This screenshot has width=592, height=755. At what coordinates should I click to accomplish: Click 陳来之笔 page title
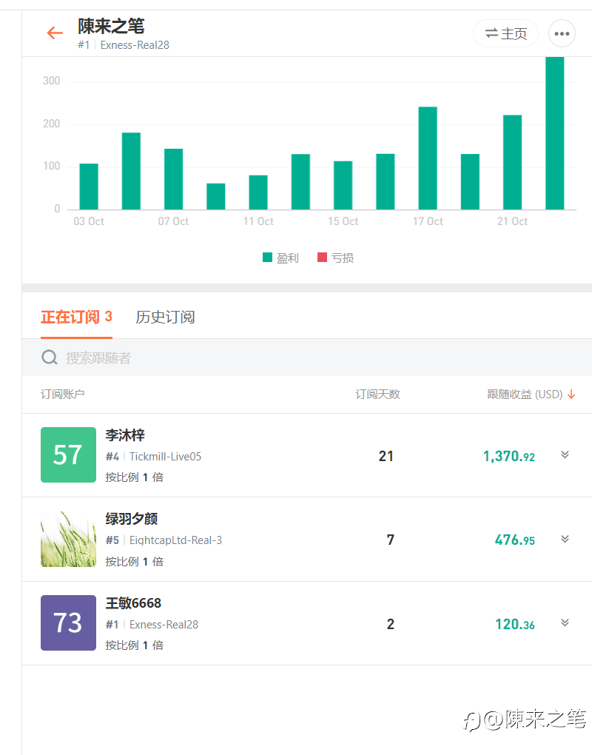point(111,26)
